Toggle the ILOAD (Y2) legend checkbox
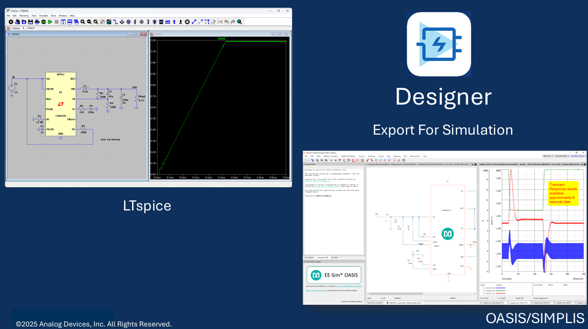The image size is (588, 329). (484, 290)
